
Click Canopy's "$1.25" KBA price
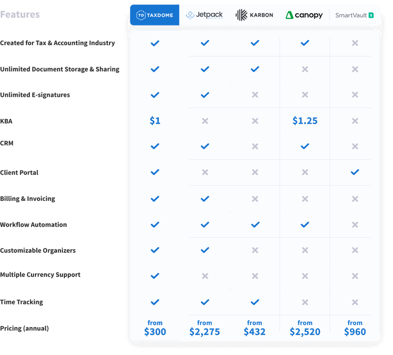coord(305,121)
